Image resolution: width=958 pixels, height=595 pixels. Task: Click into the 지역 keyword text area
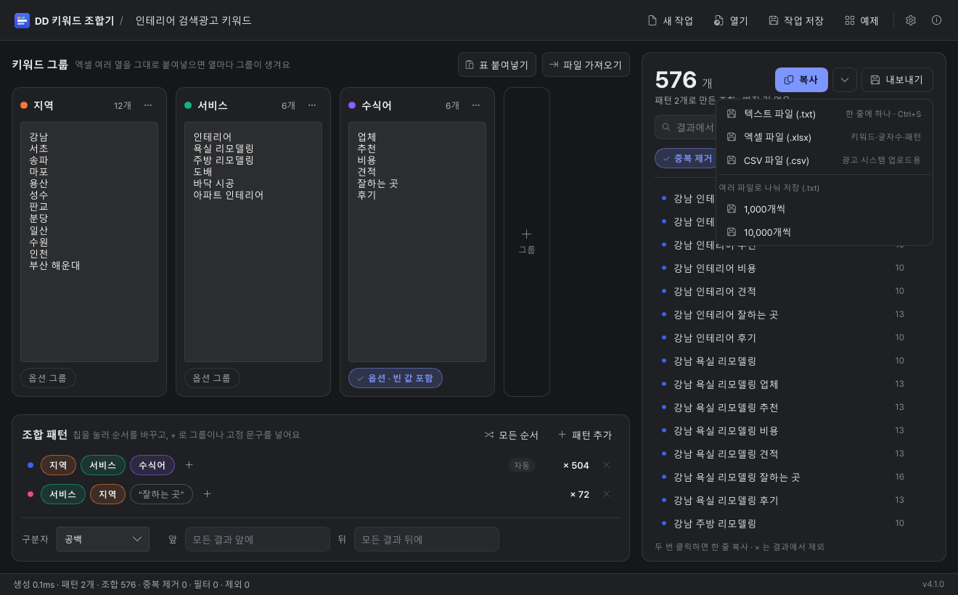pyautogui.click(x=89, y=242)
